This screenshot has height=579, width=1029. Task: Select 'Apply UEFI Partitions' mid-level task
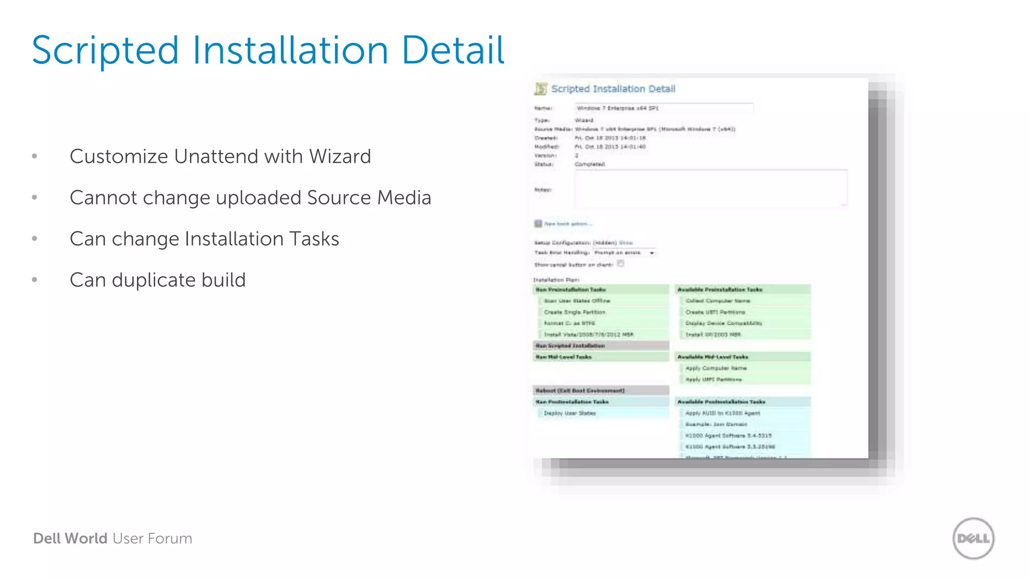[746, 379]
